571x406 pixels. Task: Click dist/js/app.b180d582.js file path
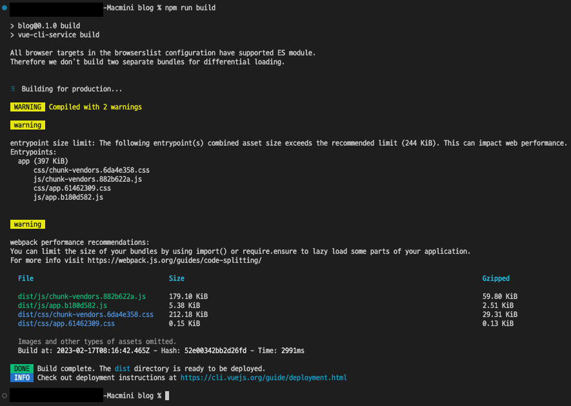pos(63,305)
